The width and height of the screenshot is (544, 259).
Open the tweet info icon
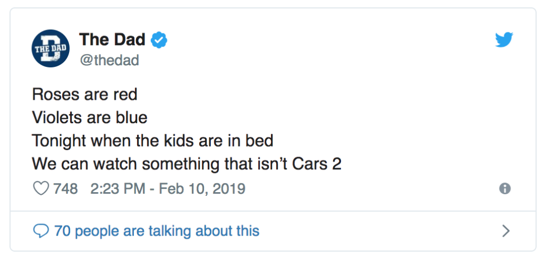click(x=505, y=188)
